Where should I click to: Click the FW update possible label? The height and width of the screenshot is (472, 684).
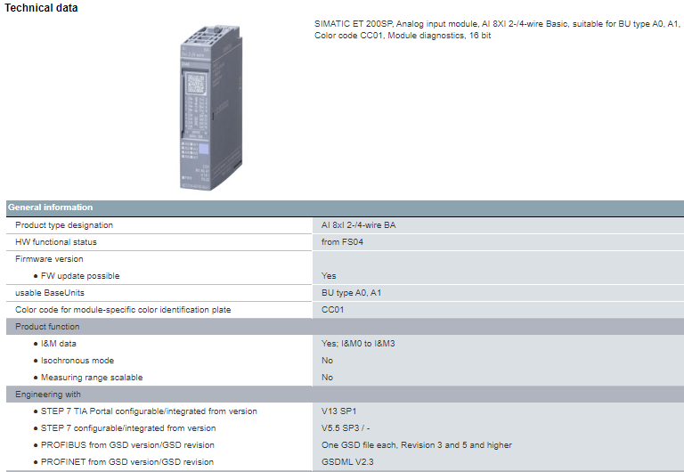(80, 276)
